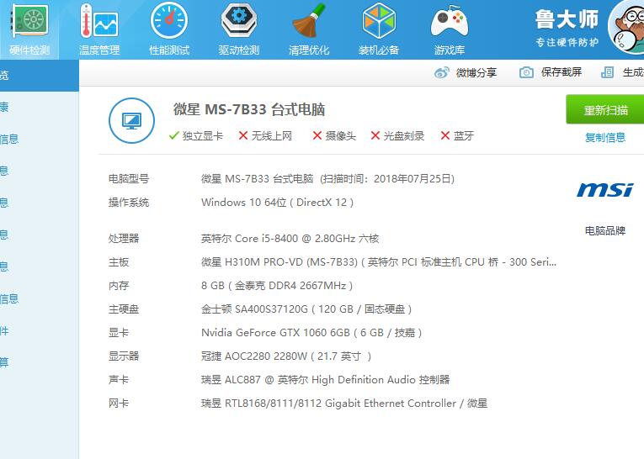Click the 微博分享 Weibo share icon
Image resolution: width=644 pixels, height=459 pixels.
pos(442,72)
